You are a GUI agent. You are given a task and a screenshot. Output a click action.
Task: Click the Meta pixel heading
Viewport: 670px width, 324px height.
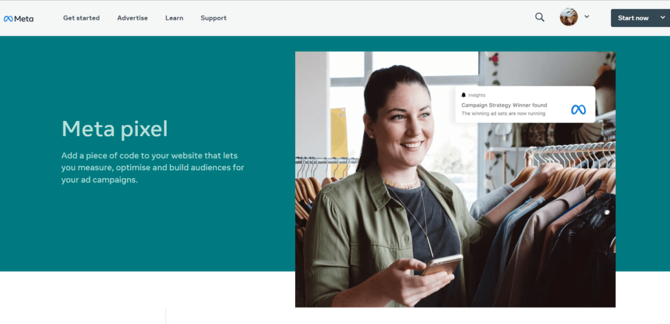(115, 129)
